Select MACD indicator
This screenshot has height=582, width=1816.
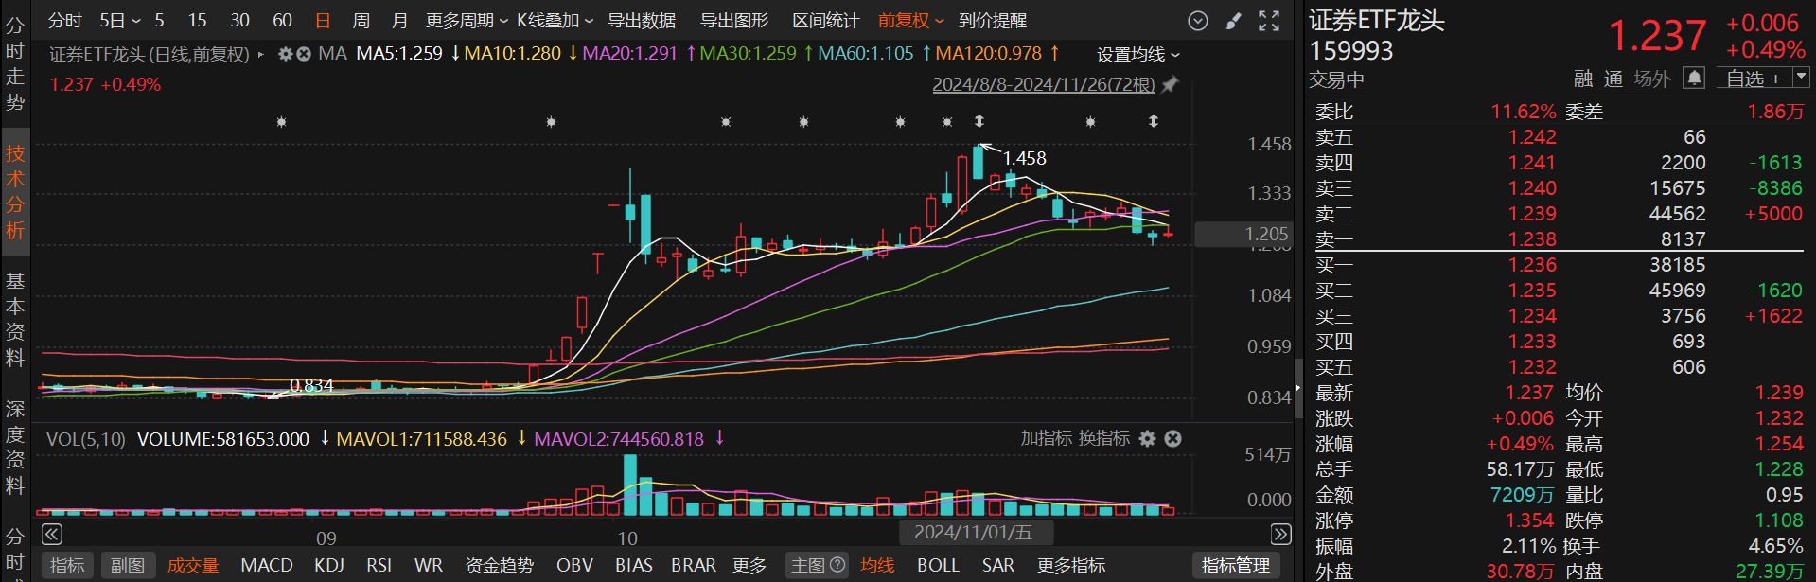(x=267, y=565)
